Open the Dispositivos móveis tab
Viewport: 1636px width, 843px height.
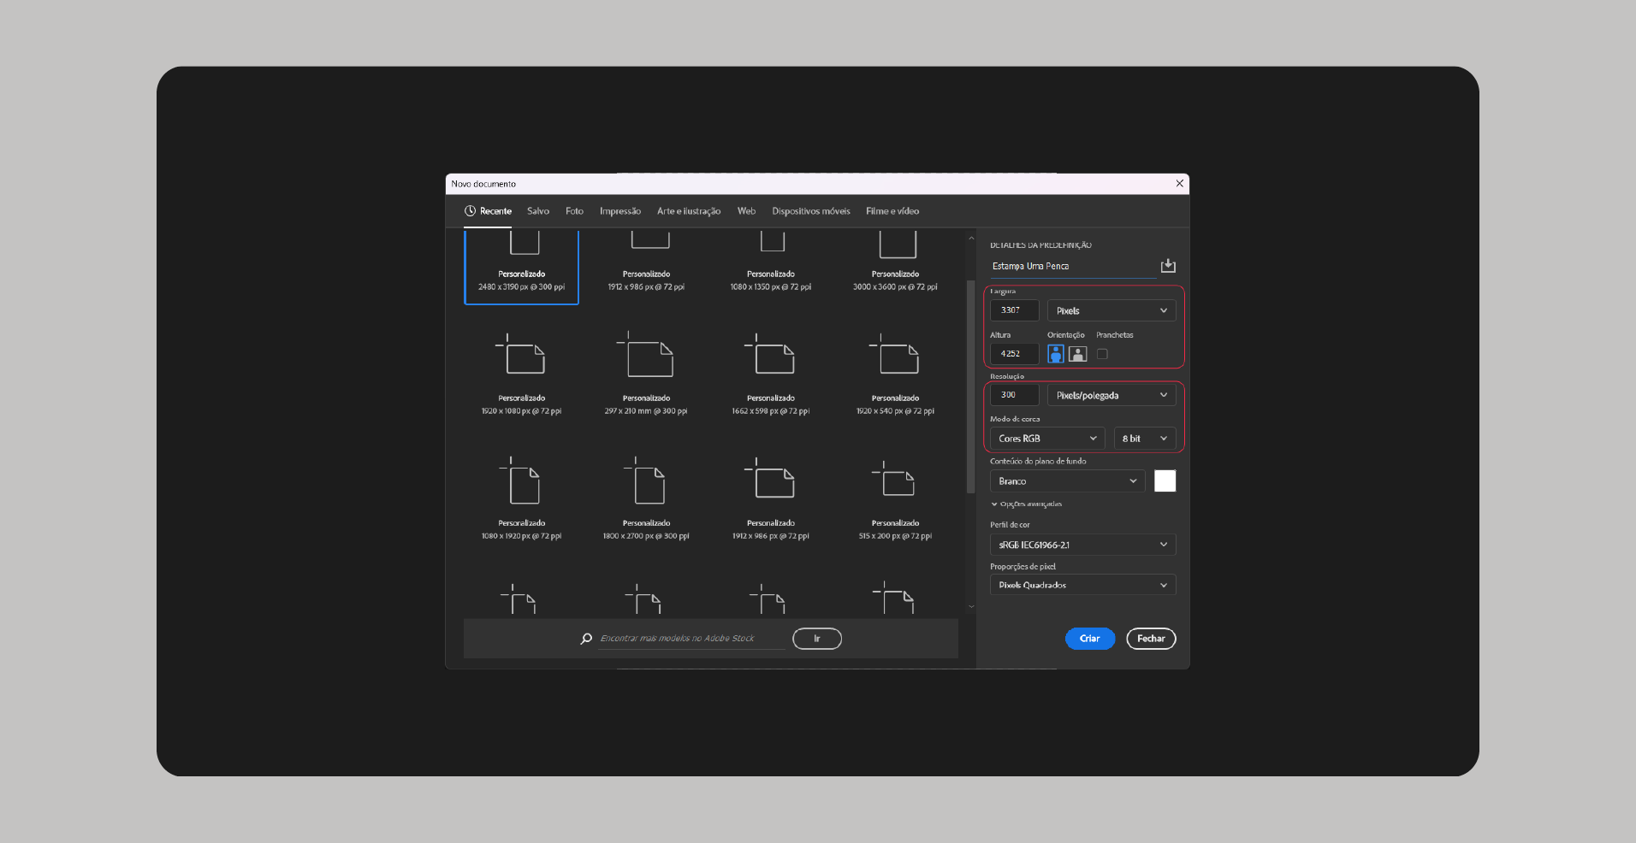[811, 211]
